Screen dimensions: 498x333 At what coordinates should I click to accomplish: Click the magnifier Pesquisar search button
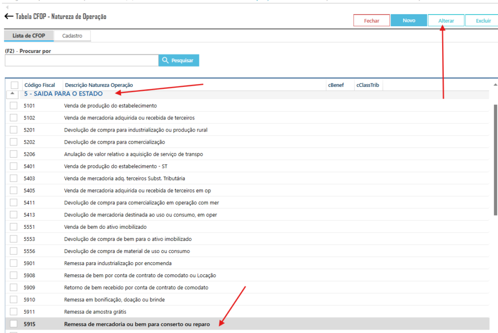[x=178, y=60]
